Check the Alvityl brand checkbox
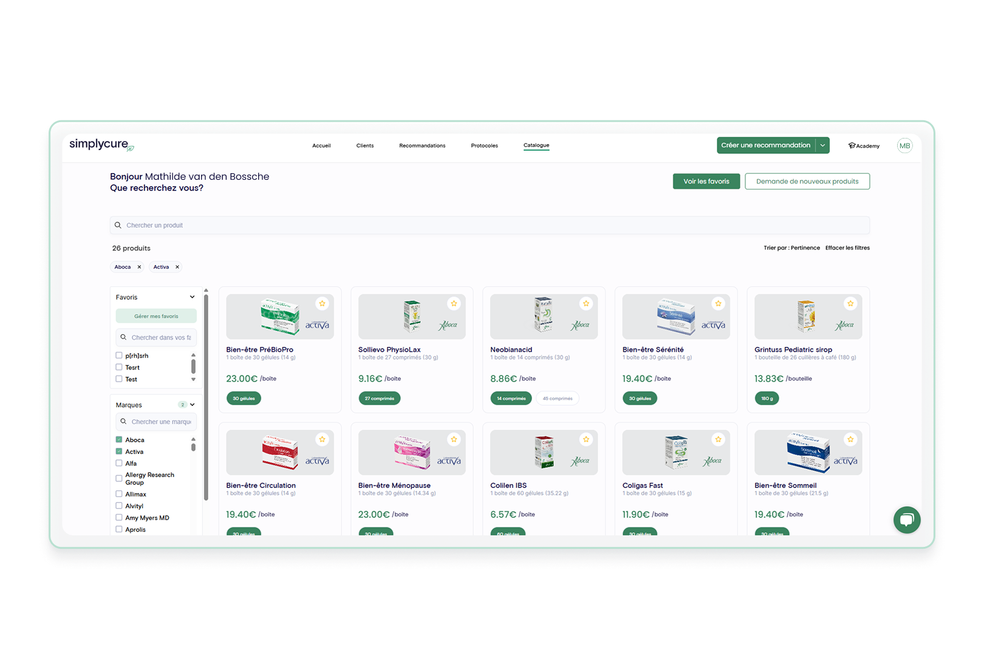984x669 pixels. [x=119, y=506]
